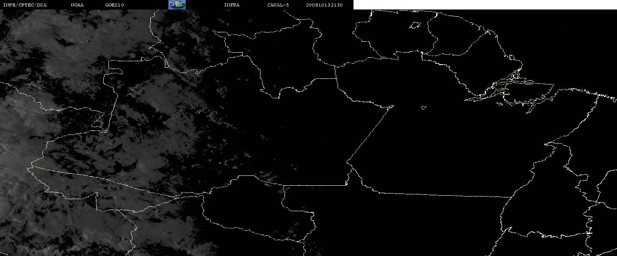The width and height of the screenshot is (617, 256).
Task: Click the 'GOES10' satellite label
Action: click(x=115, y=5)
